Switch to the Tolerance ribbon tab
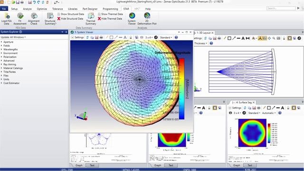Image resolution: width=304 pixels, height=171 pixels. [57, 9]
